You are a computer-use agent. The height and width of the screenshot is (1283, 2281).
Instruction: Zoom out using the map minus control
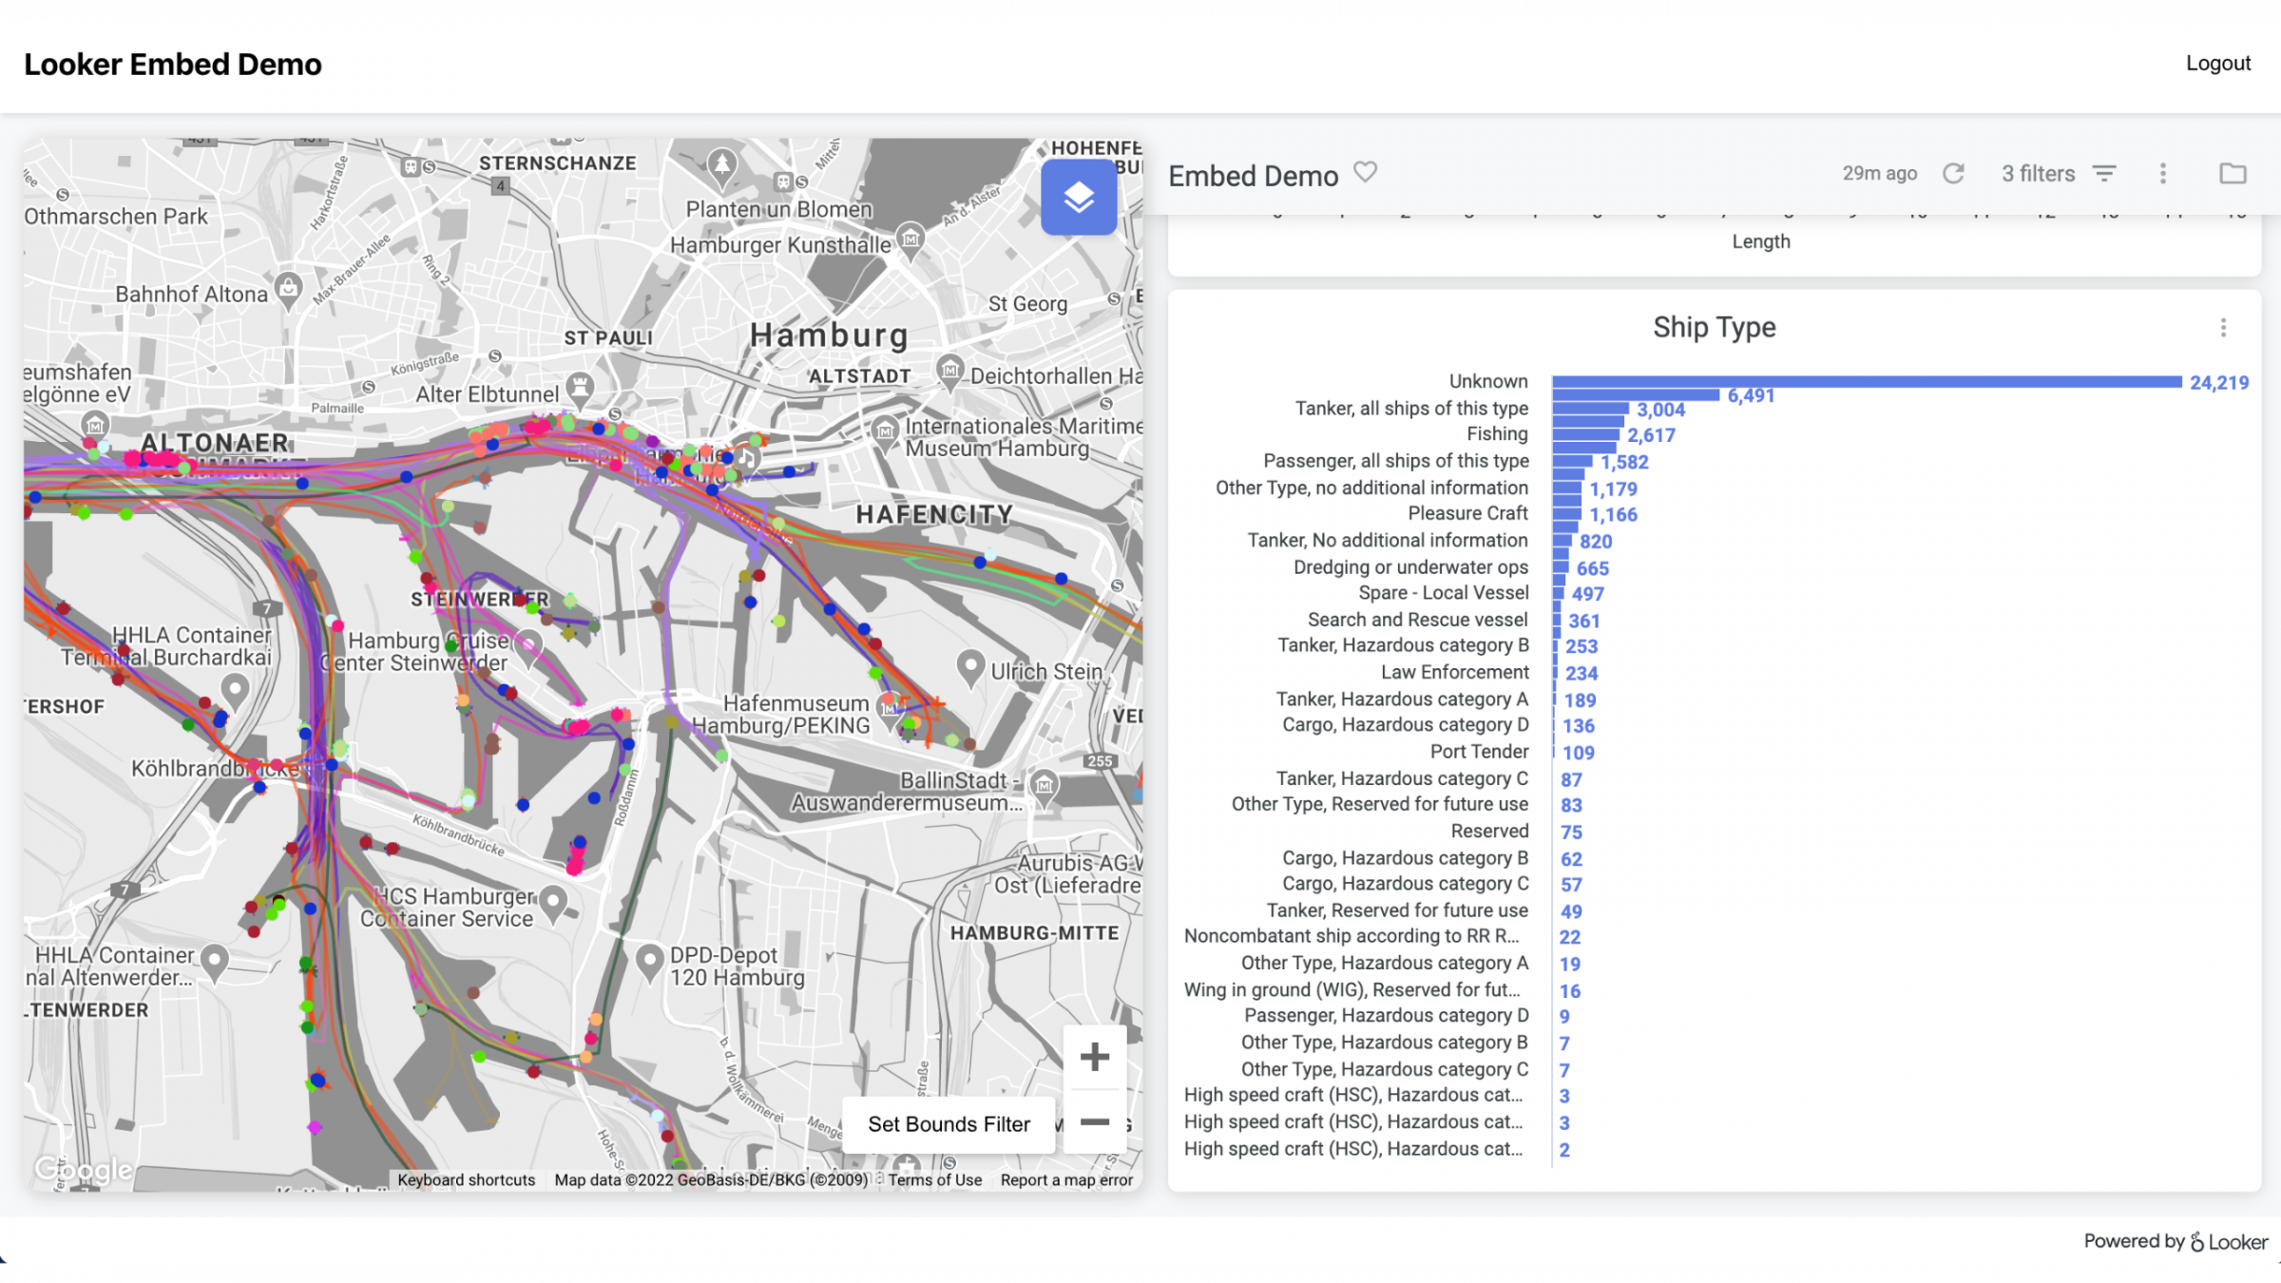point(1094,1121)
